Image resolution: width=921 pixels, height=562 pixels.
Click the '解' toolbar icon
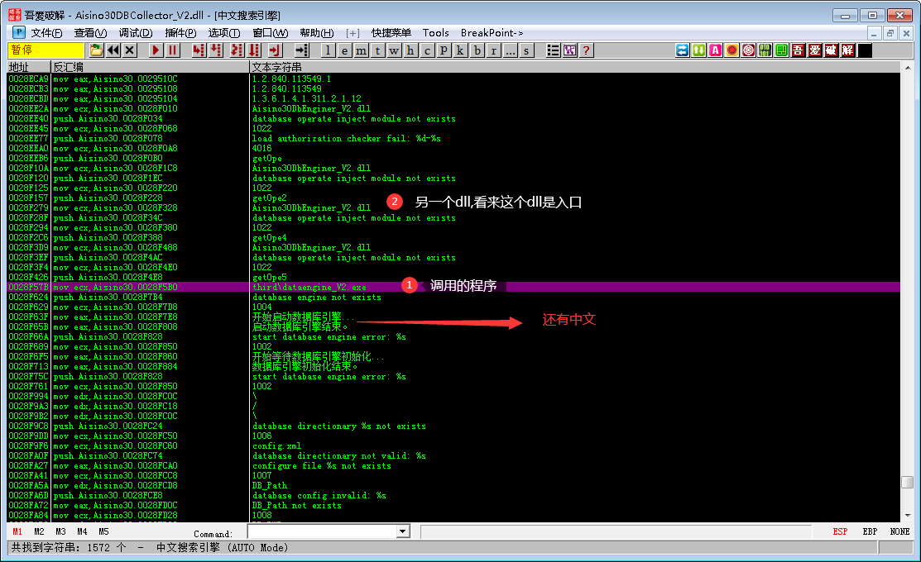coord(847,50)
